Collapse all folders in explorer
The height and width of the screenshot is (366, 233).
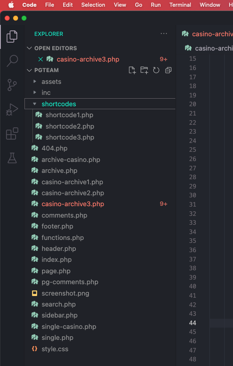tap(168, 70)
